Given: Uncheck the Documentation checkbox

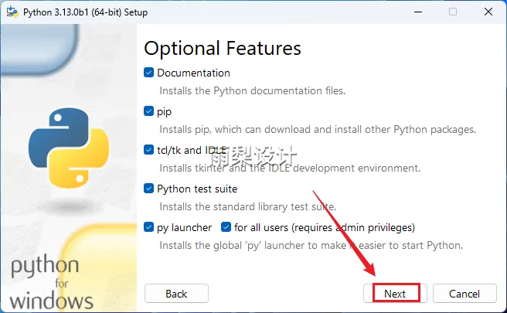Looking at the screenshot, I should click(148, 73).
